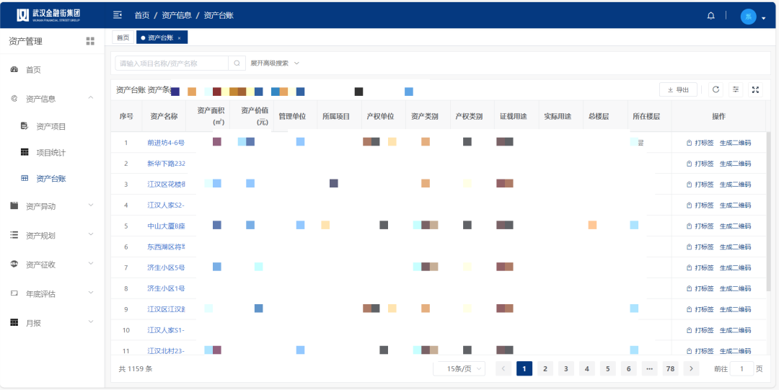Image resolution: width=779 pixels, height=390 pixels.
Task: Click 打标签 for row 1
Action: pyautogui.click(x=700, y=143)
